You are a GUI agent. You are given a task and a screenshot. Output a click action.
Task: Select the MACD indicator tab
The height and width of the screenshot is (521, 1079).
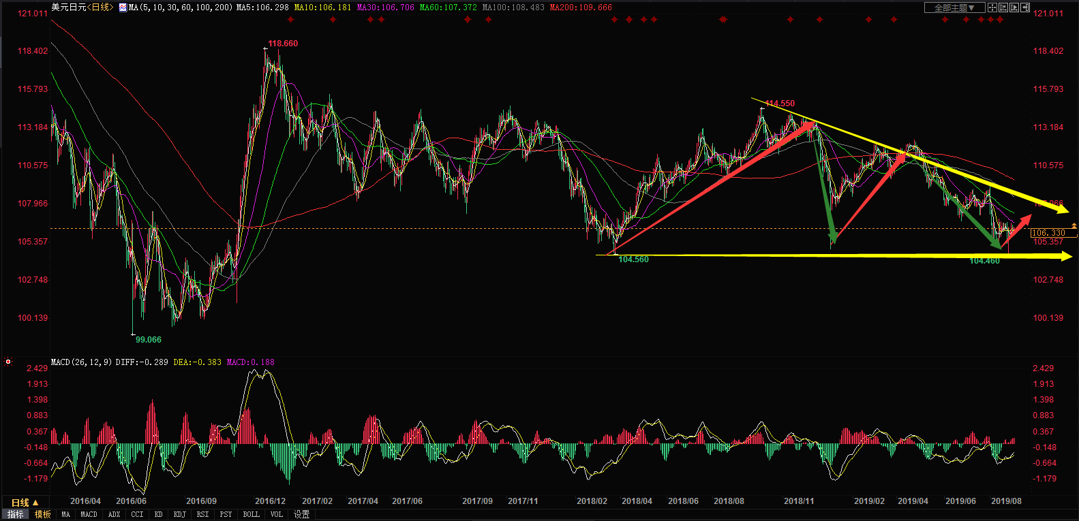(x=89, y=514)
